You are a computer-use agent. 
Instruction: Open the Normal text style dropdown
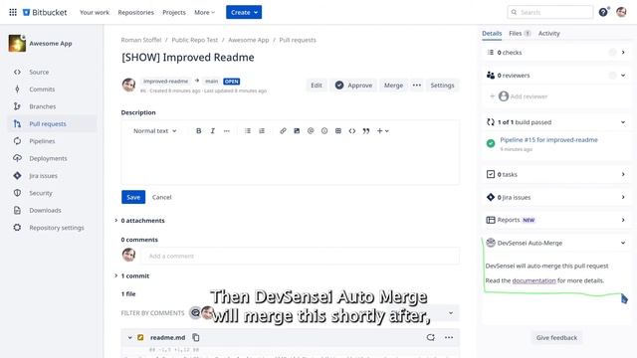click(155, 130)
